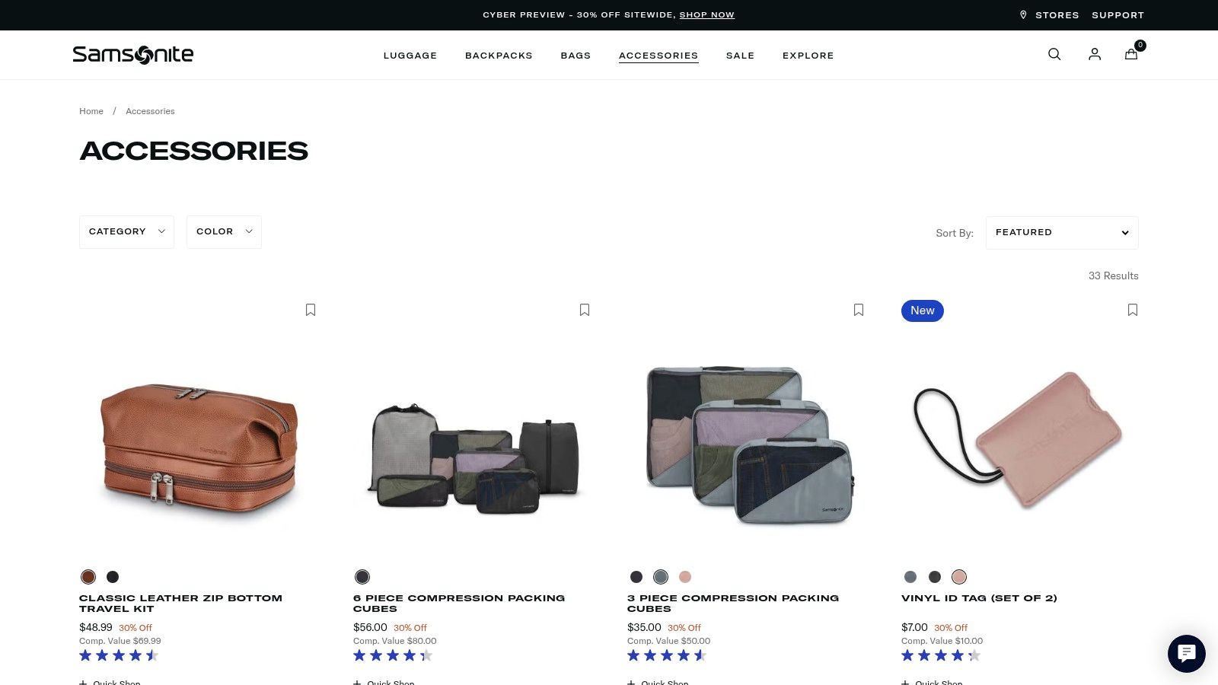The width and height of the screenshot is (1218, 685).
Task: Click the Shop Now promo link
Action: (706, 15)
